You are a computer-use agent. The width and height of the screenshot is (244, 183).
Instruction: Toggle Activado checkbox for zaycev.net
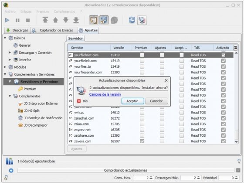(223, 130)
